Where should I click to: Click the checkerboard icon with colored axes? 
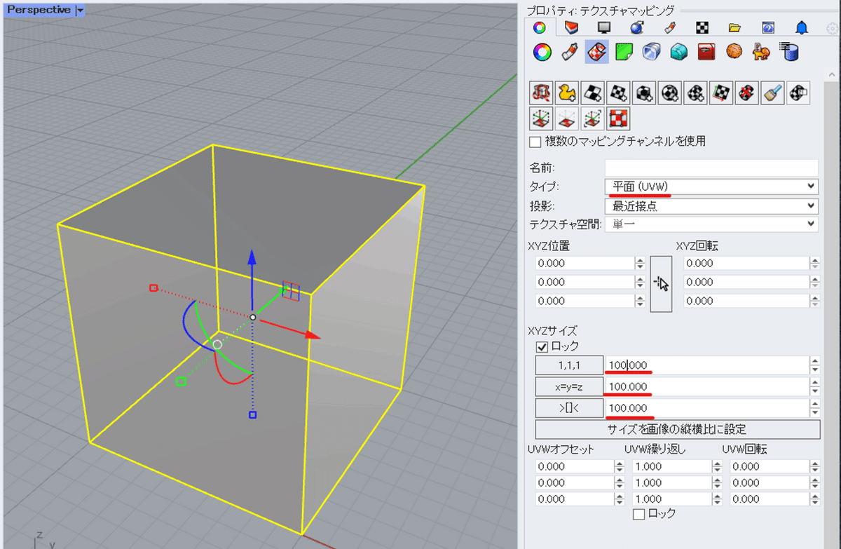pos(722,93)
